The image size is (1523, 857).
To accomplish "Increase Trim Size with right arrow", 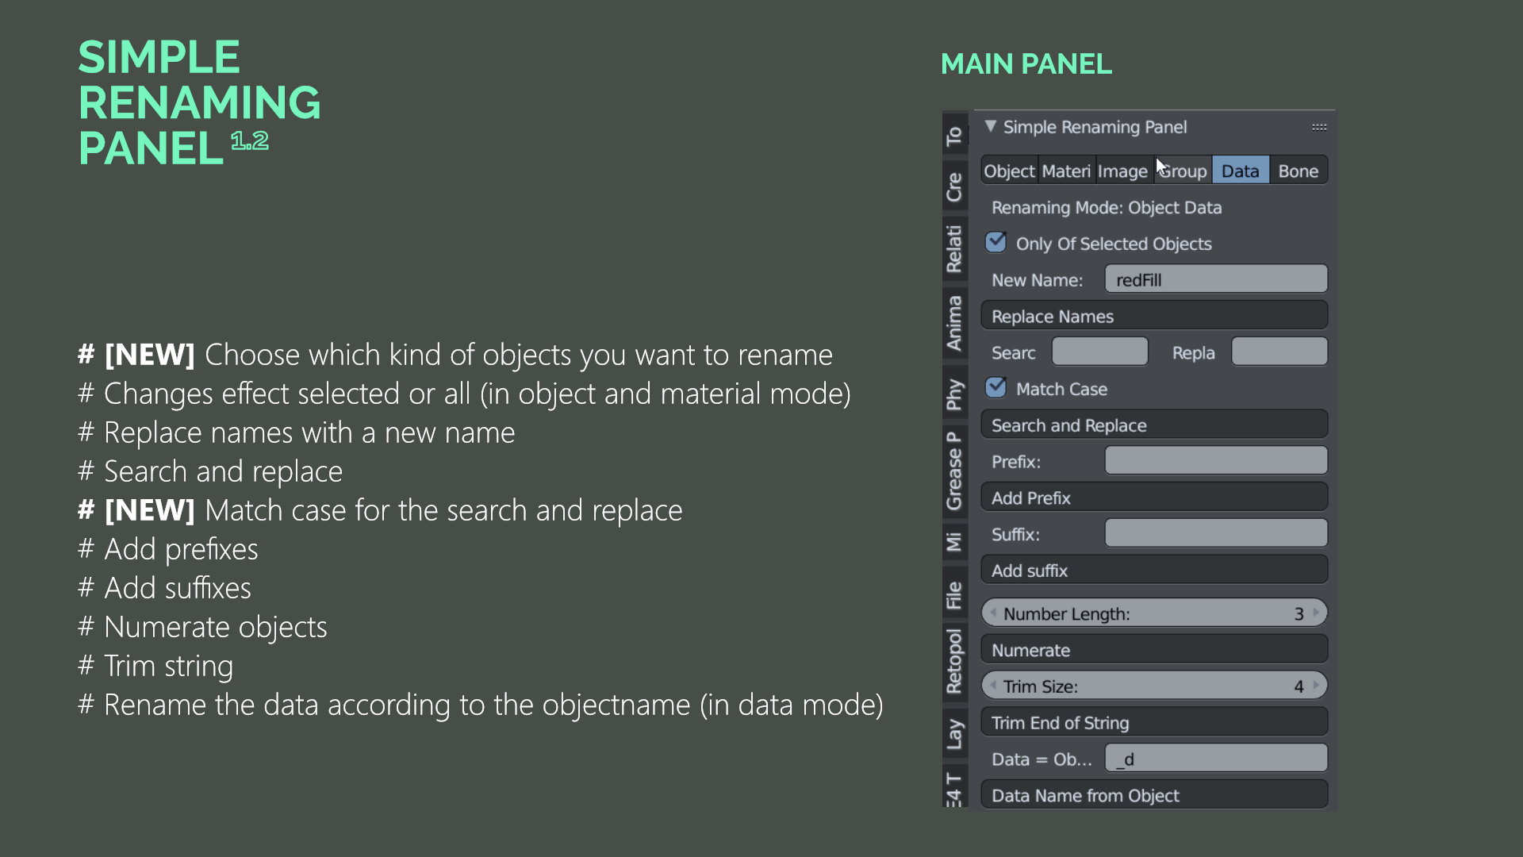I will pyautogui.click(x=1316, y=686).
